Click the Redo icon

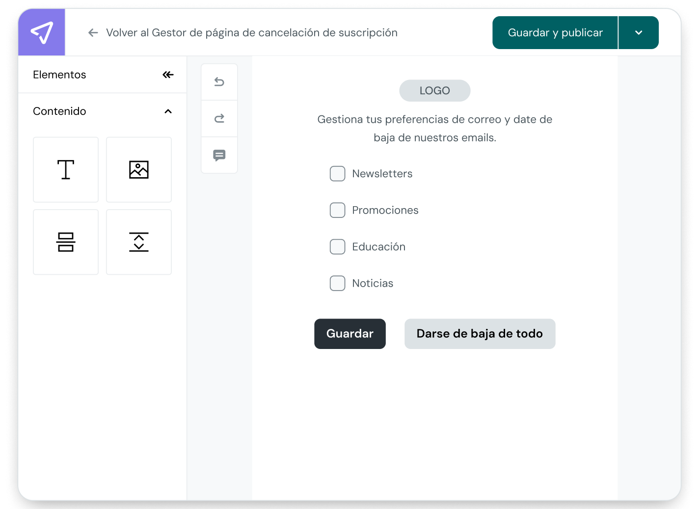219,118
